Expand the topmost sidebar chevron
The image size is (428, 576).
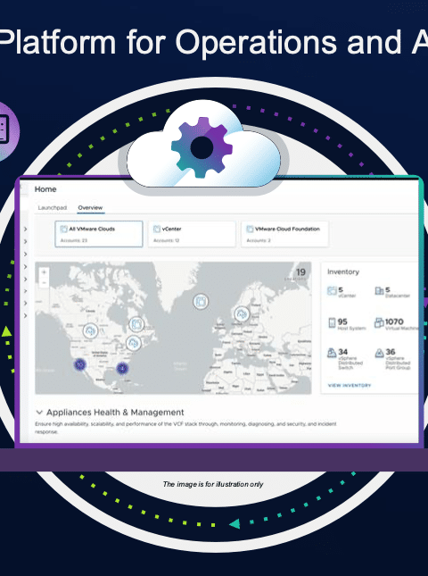[25, 229]
